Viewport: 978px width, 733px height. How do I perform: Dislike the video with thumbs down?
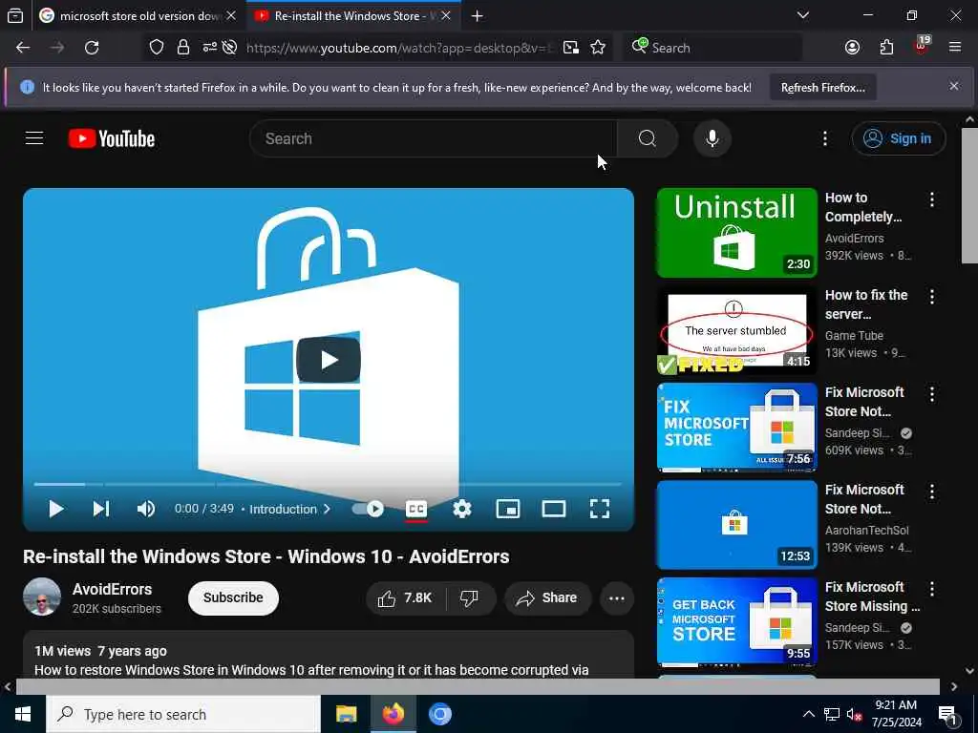[470, 597]
